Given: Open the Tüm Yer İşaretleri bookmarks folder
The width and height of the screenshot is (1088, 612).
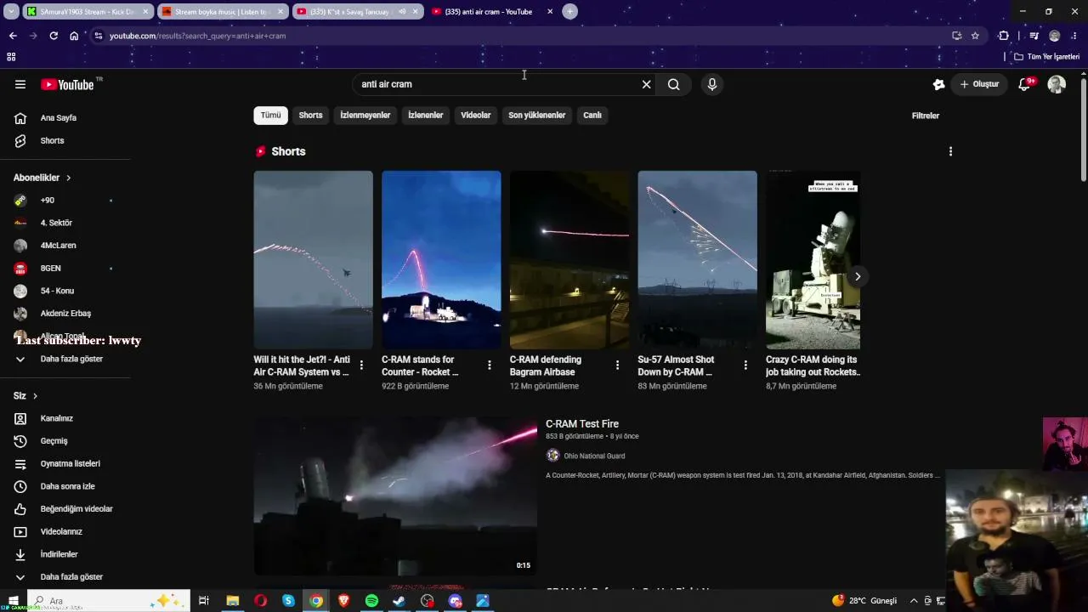Looking at the screenshot, I should [x=1047, y=57].
